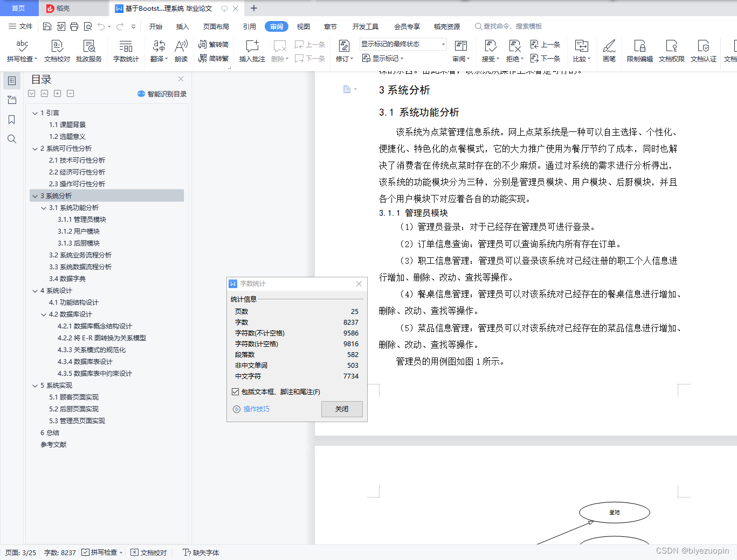Collapse the 4 系统设计 outline node

coord(35,291)
